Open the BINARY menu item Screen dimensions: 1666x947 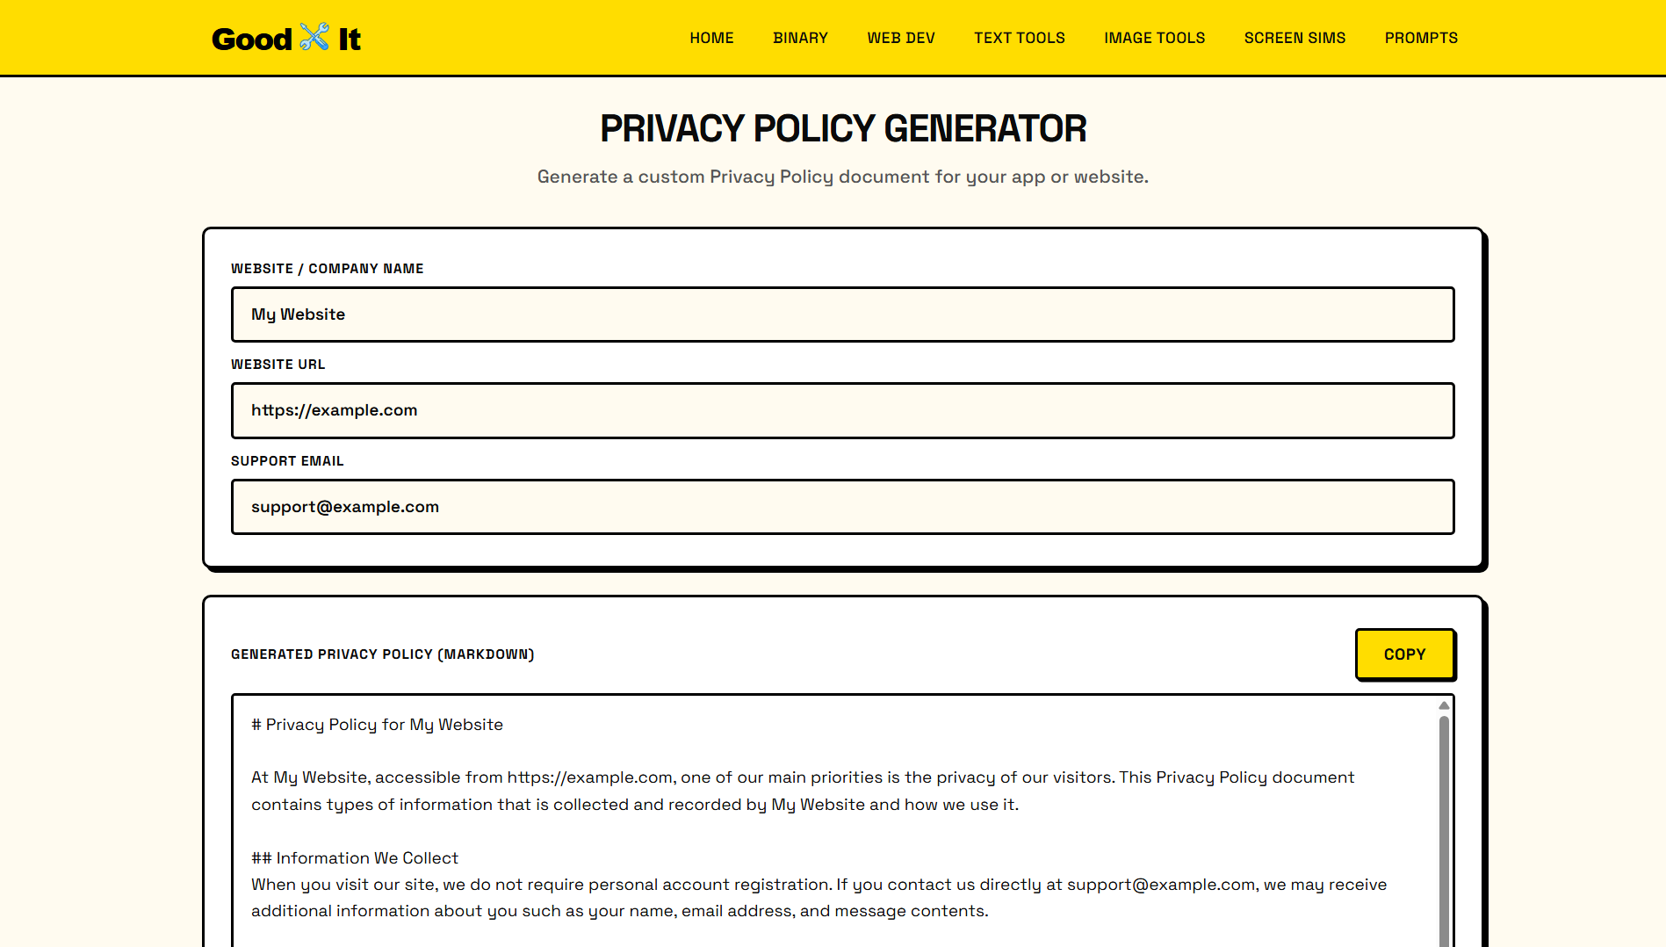point(800,38)
